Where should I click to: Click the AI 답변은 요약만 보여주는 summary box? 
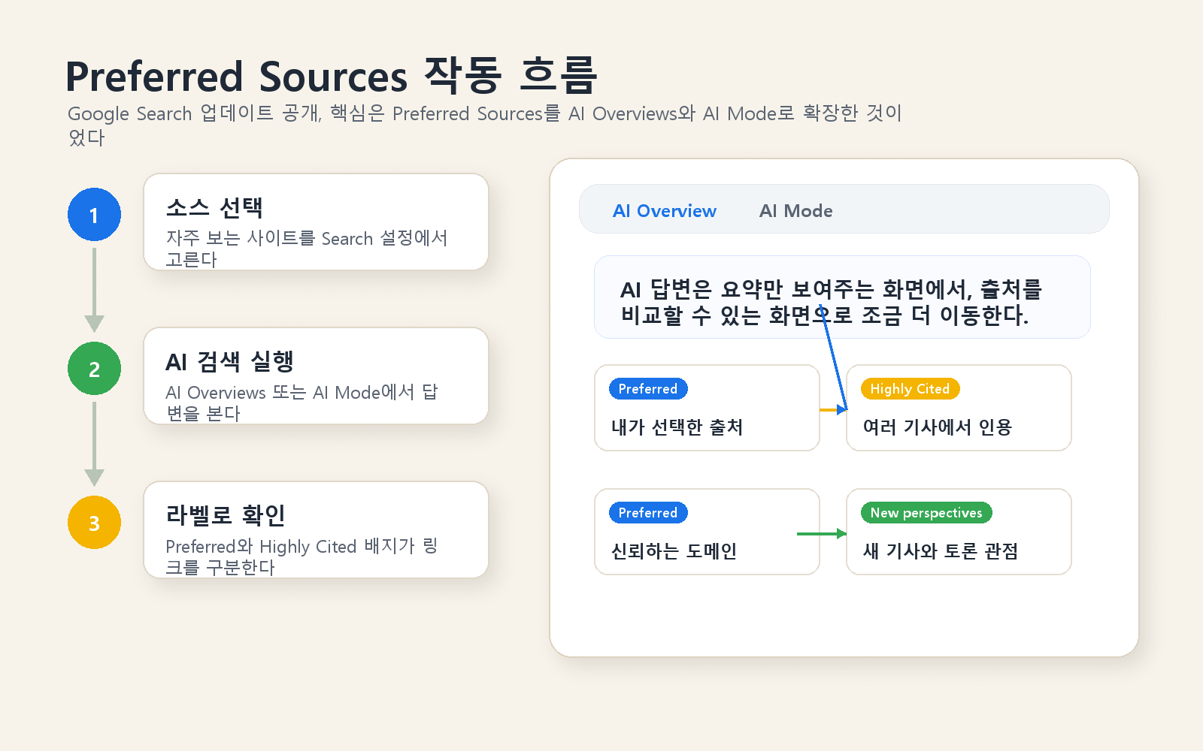842,297
